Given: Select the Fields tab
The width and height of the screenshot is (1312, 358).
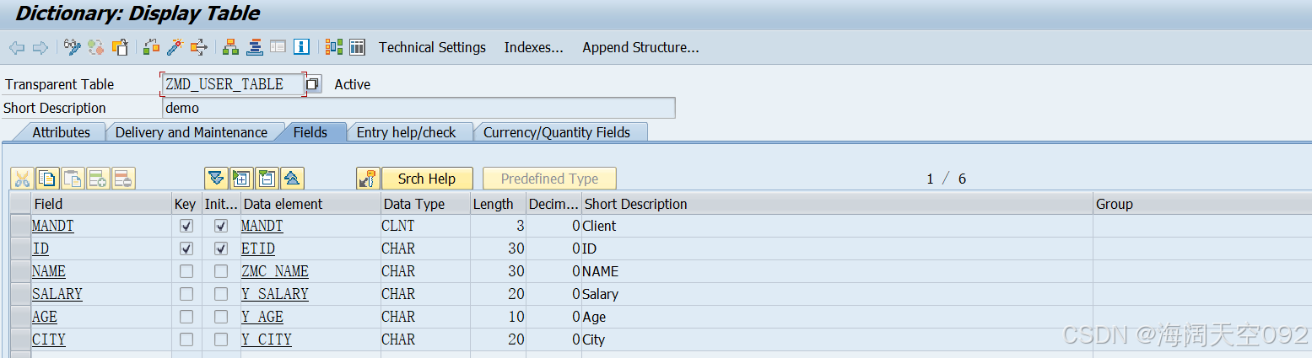Looking at the screenshot, I should click(x=310, y=132).
